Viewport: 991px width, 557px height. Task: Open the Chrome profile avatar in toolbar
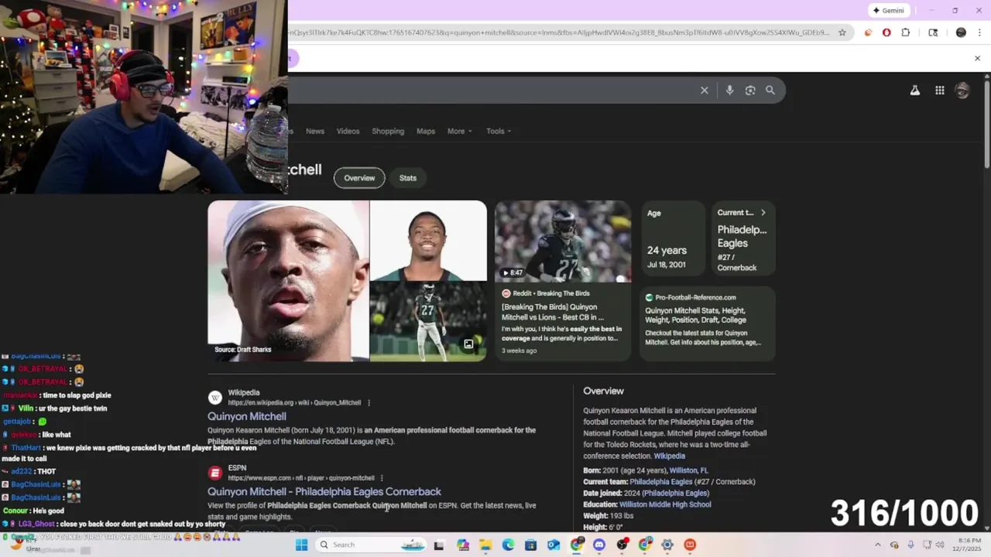click(x=961, y=32)
